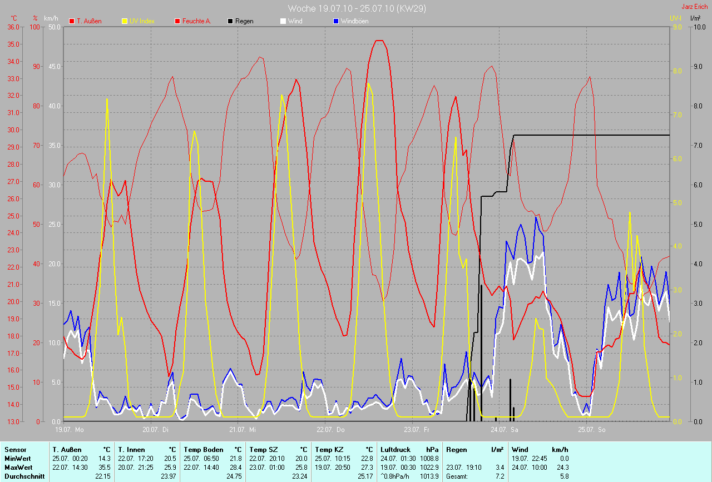Click the "Temp Boden" column header
Viewport: 712px width, 482px height.
[204, 450]
